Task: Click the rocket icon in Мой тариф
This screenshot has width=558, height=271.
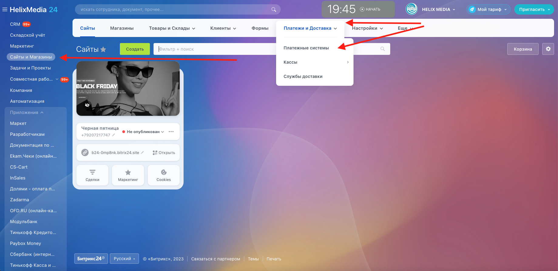Action: [x=472, y=9]
